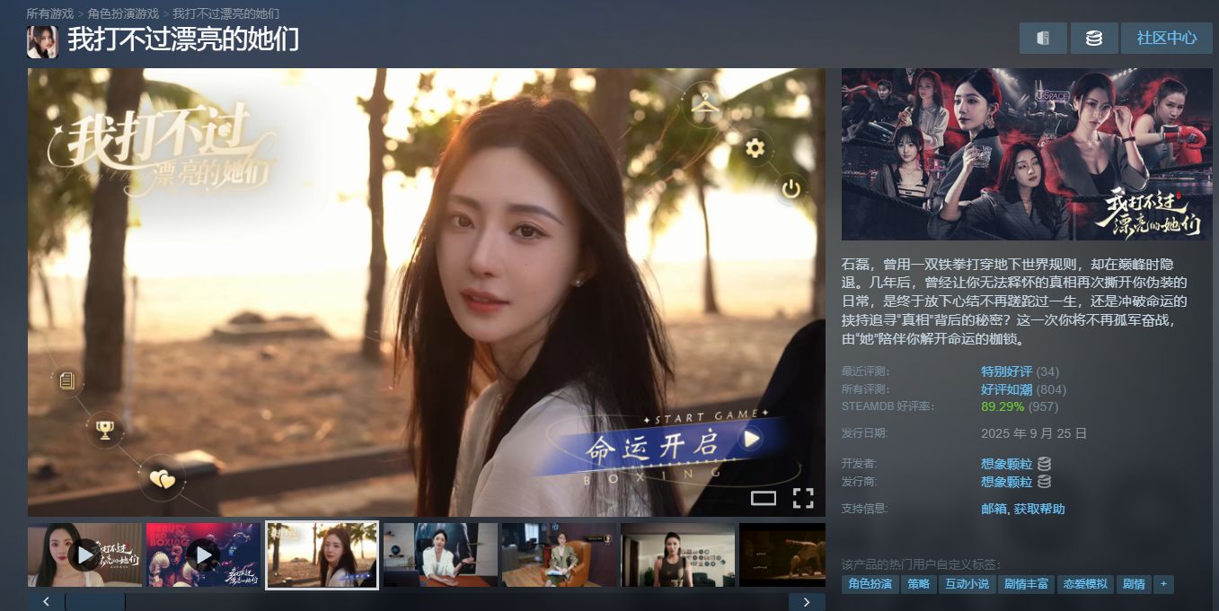Click the document notes icon in screenshot
Image resolution: width=1219 pixels, height=611 pixels.
point(66,380)
